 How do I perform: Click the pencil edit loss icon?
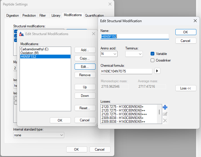pyautogui.click(x=165, y=114)
